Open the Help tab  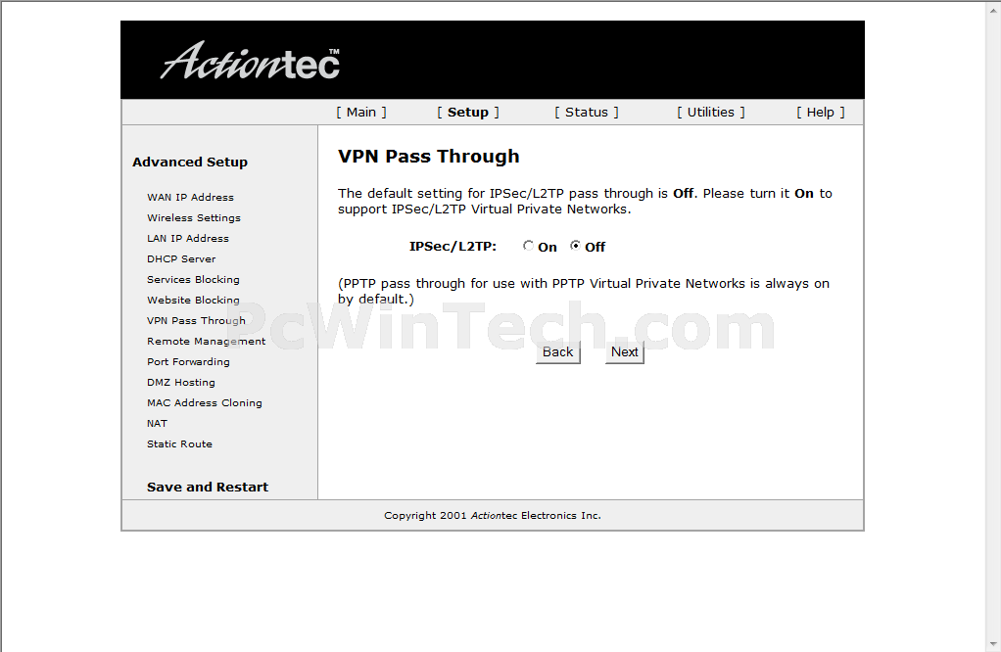click(821, 113)
